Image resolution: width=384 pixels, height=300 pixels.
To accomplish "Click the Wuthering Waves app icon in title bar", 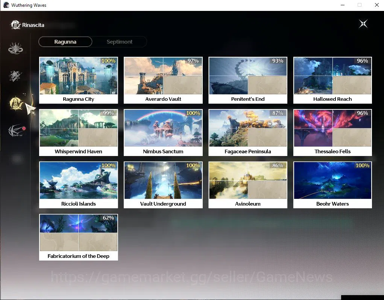I will pos(6,5).
